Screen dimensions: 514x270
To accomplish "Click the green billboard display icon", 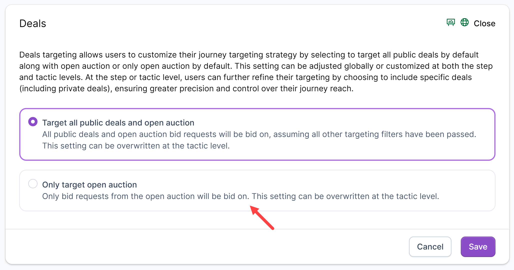I will 451,22.
